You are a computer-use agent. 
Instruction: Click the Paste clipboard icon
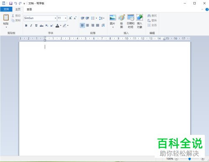coord(6,18)
